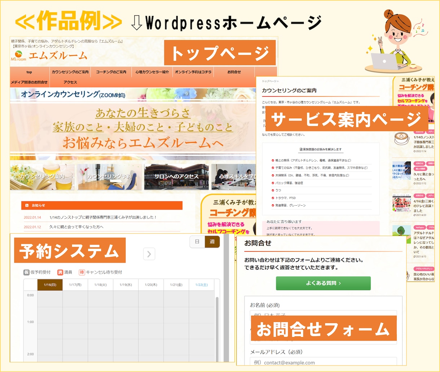Click the clock icon beside 2022/1/14 date
Screen dimensions: 440x372
[x=415, y=152]
